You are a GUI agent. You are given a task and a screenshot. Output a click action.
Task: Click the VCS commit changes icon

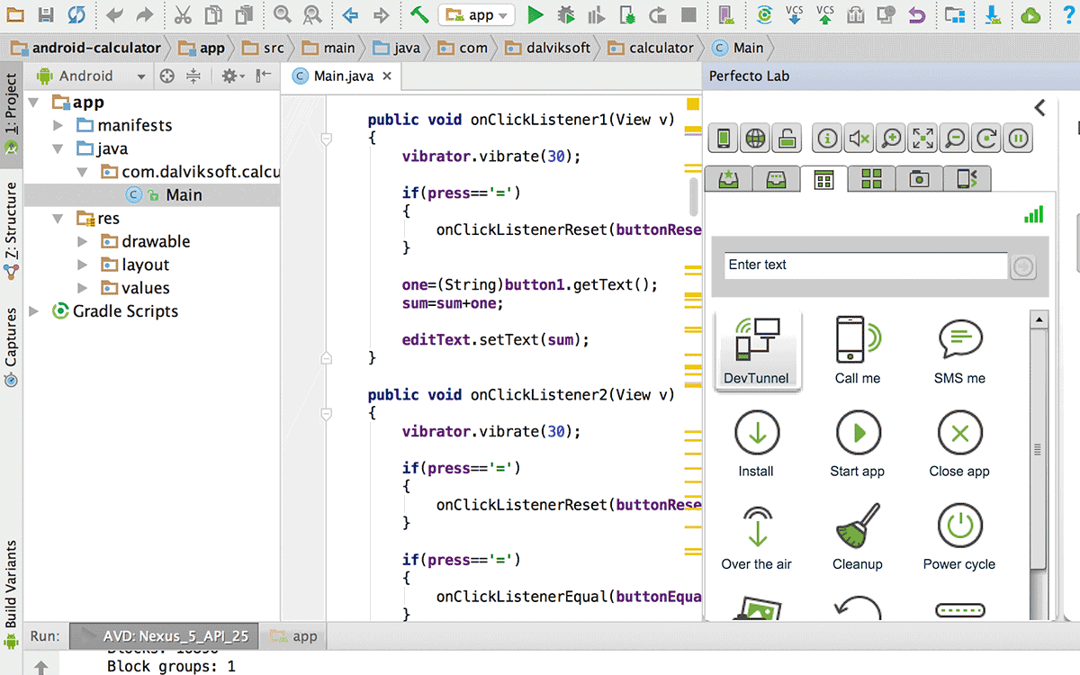[x=825, y=14]
